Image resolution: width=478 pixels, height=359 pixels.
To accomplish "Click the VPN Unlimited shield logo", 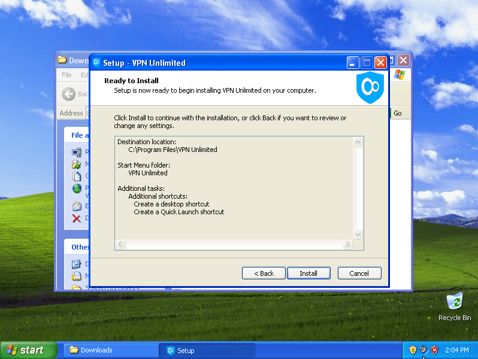I will [370, 89].
